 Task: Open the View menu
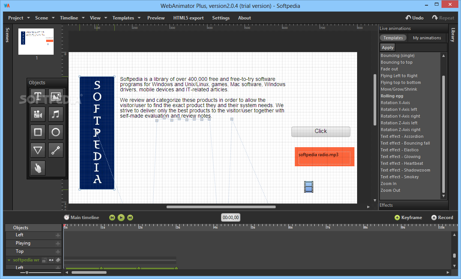coord(98,18)
